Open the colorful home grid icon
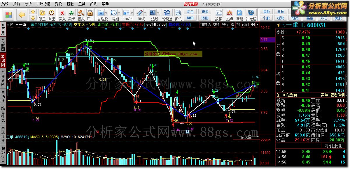The image size is (350, 169). (8, 14)
